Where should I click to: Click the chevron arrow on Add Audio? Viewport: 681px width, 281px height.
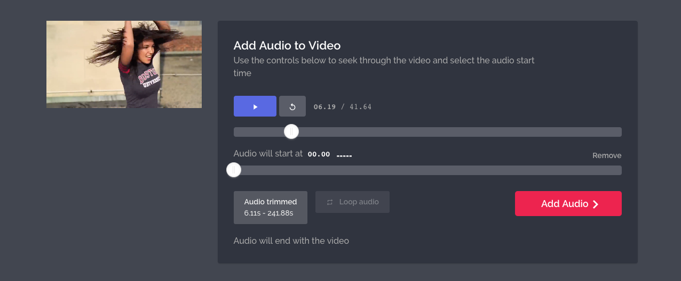596,204
